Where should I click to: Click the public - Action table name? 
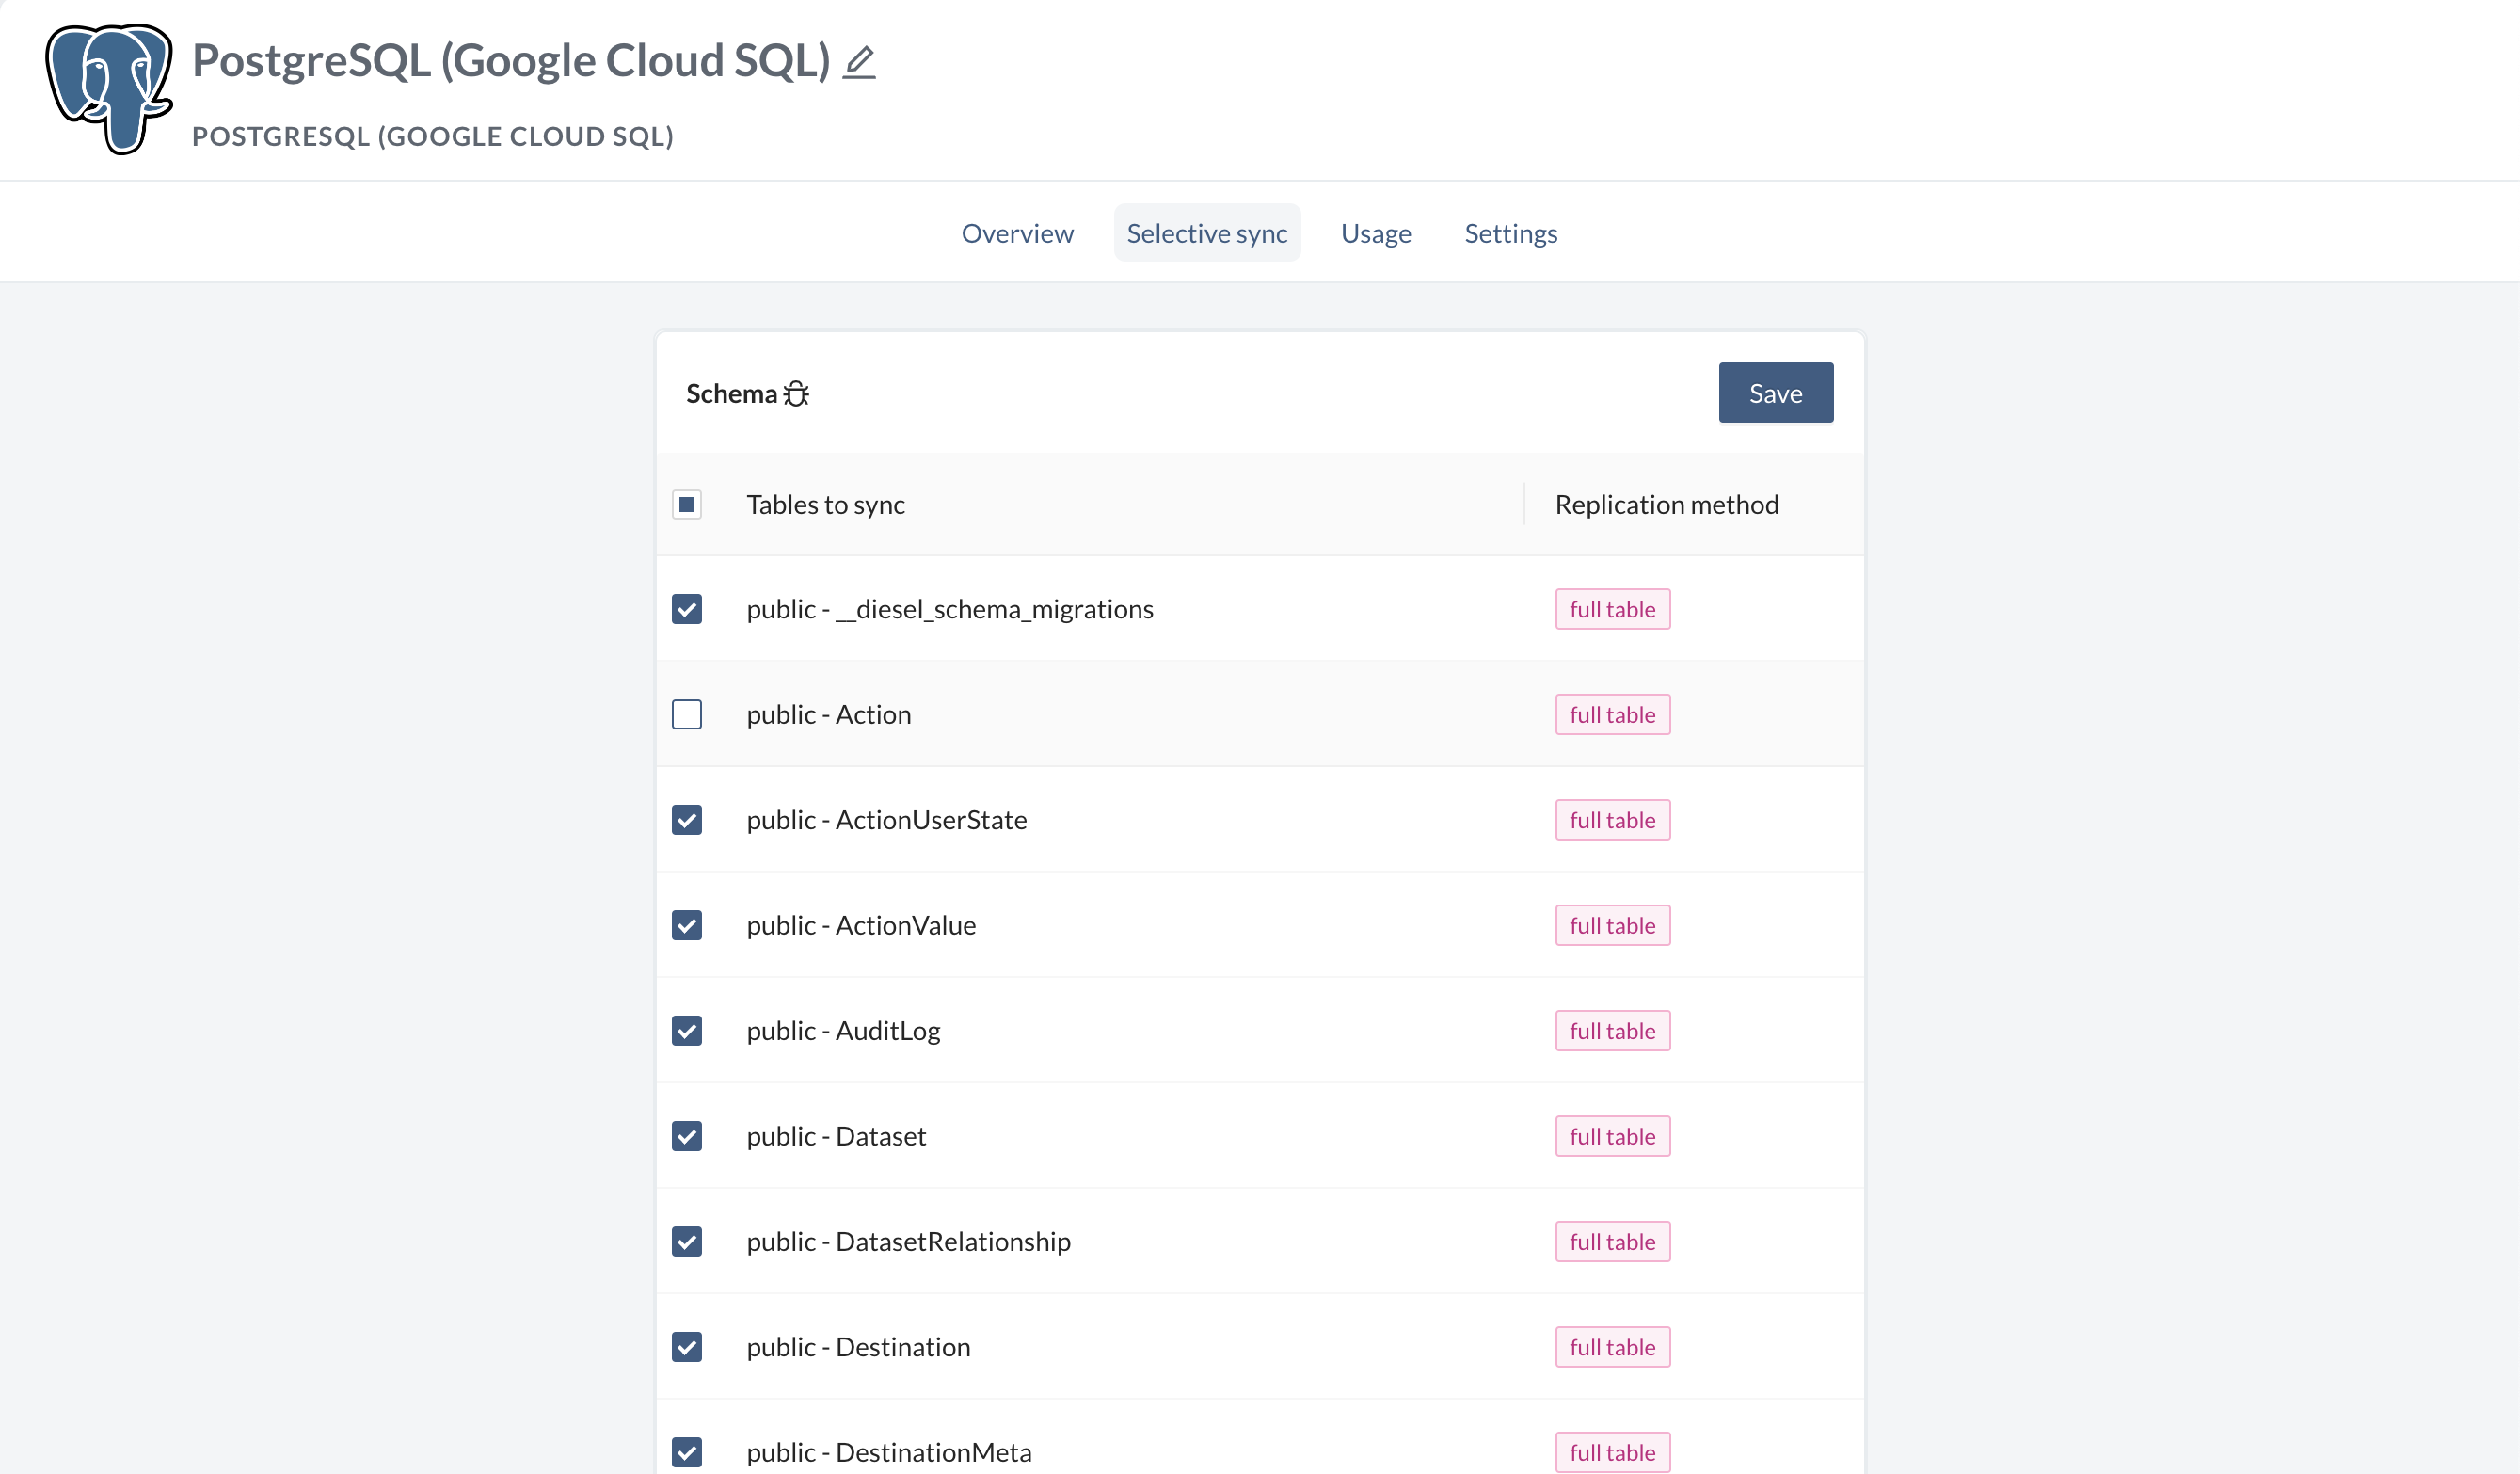(828, 715)
